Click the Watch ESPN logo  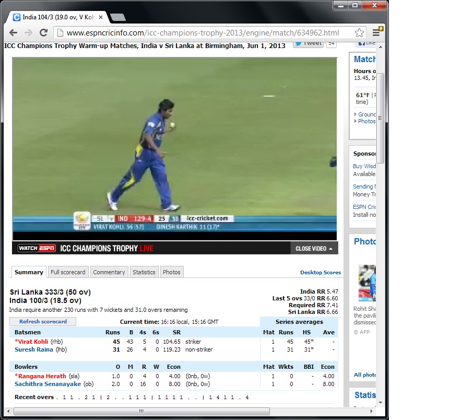(37, 248)
